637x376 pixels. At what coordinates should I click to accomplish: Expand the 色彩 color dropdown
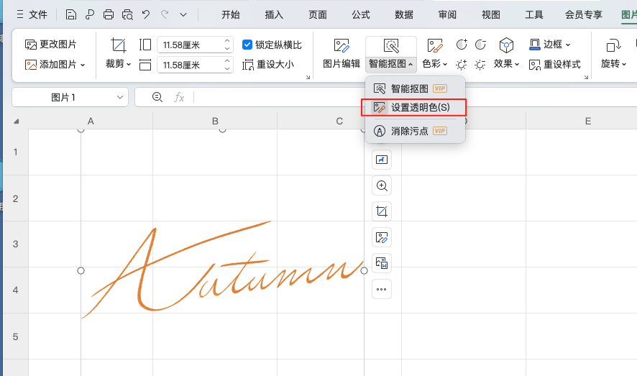(435, 63)
